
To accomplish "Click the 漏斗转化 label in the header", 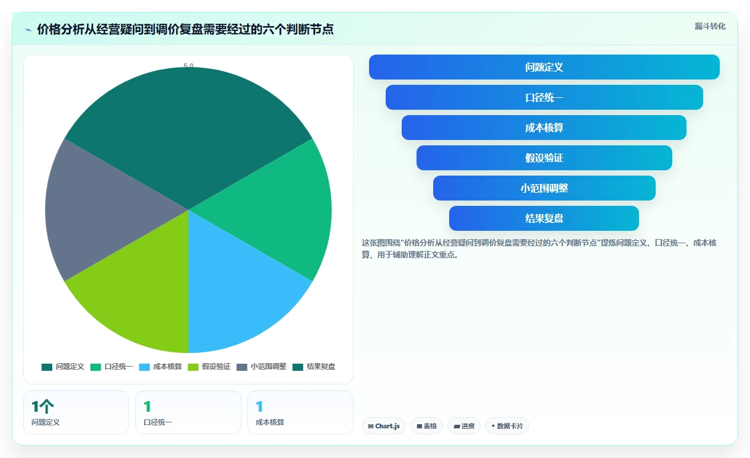I will (710, 26).
